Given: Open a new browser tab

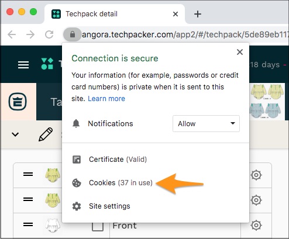Looking at the screenshot, I should [x=198, y=14].
